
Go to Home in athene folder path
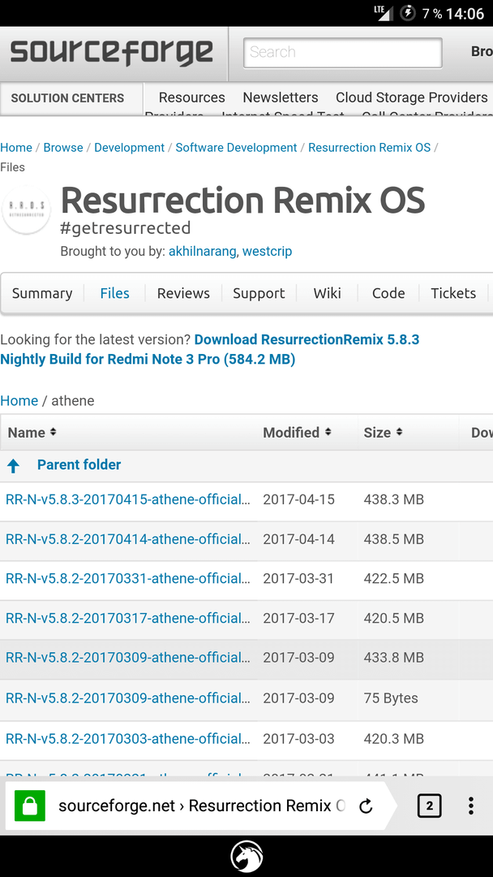(x=19, y=401)
